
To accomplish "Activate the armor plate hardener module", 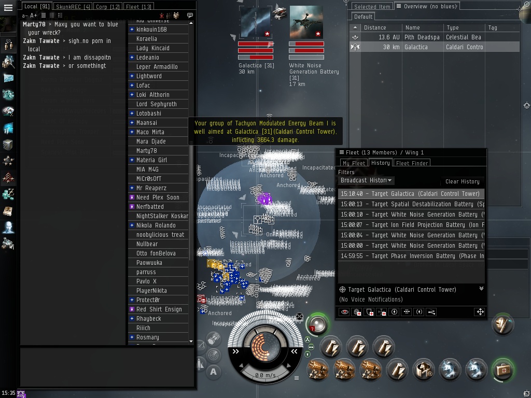I will 423,369.
